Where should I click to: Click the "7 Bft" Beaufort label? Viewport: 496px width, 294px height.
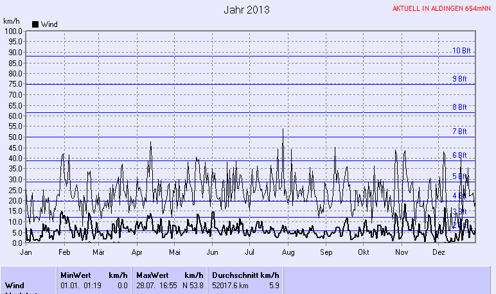tap(459, 132)
